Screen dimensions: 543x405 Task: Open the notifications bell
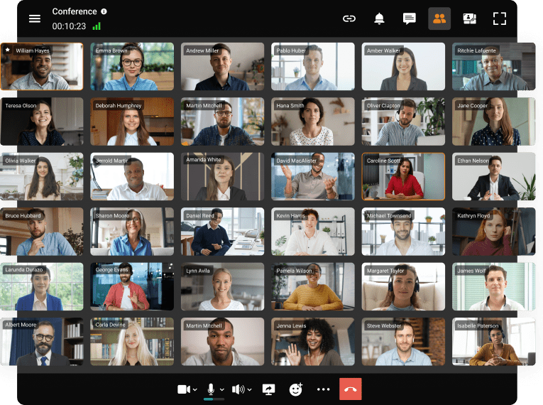click(379, 18)
